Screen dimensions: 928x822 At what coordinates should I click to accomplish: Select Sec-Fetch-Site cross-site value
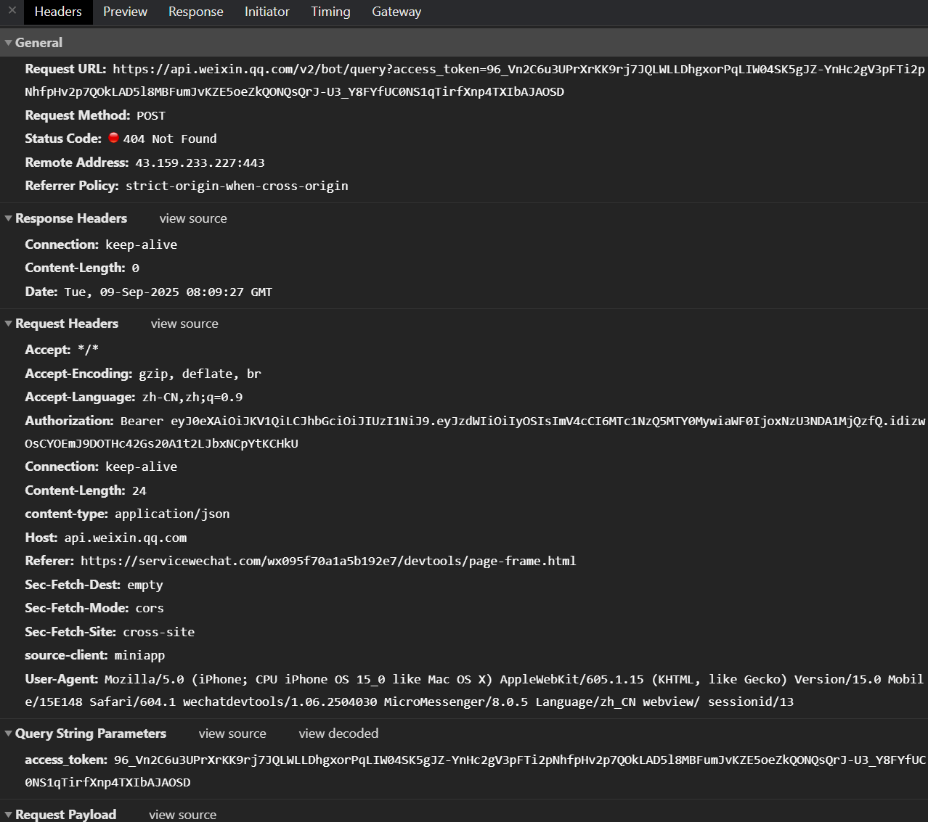(159, 633)
